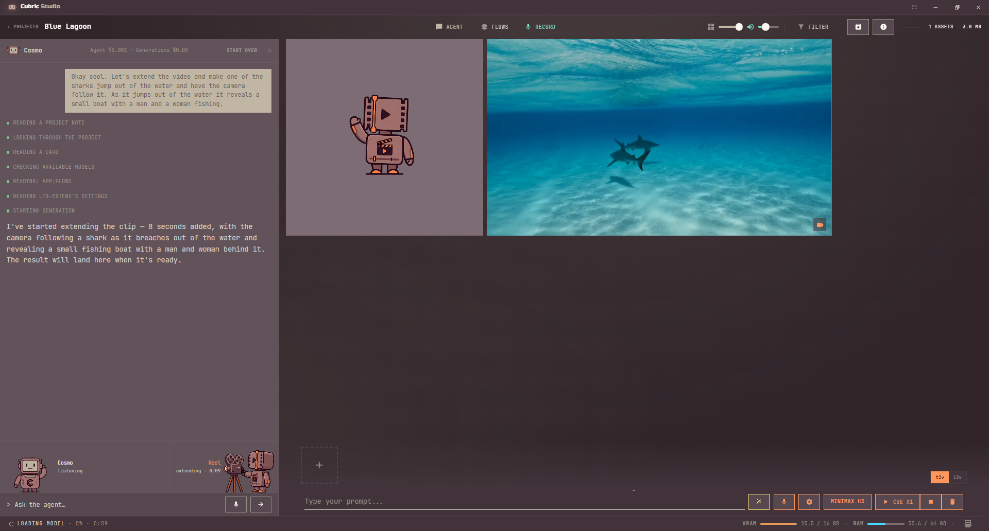
Task: Click the archive/import box icon button
Action: (858, 27)
